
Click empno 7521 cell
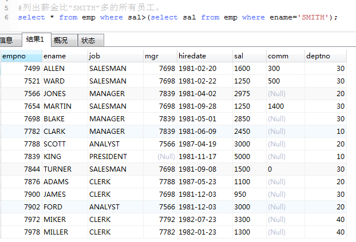coord(21,81)
